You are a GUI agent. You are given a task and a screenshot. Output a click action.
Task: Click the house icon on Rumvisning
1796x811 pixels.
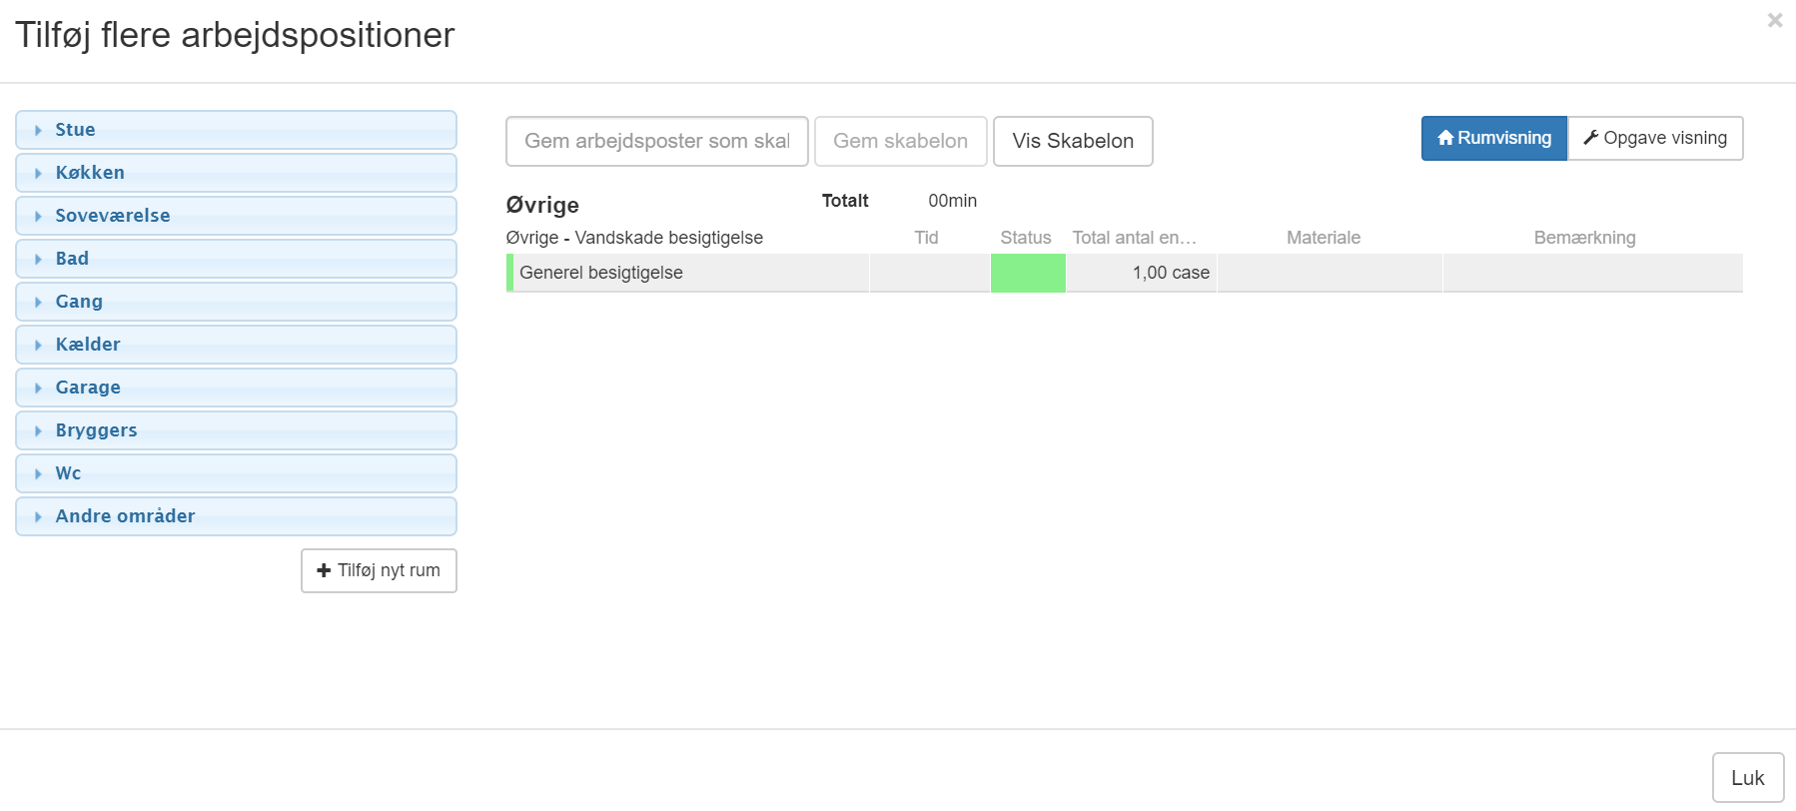pyautogui.click(x=1444, y=138)
